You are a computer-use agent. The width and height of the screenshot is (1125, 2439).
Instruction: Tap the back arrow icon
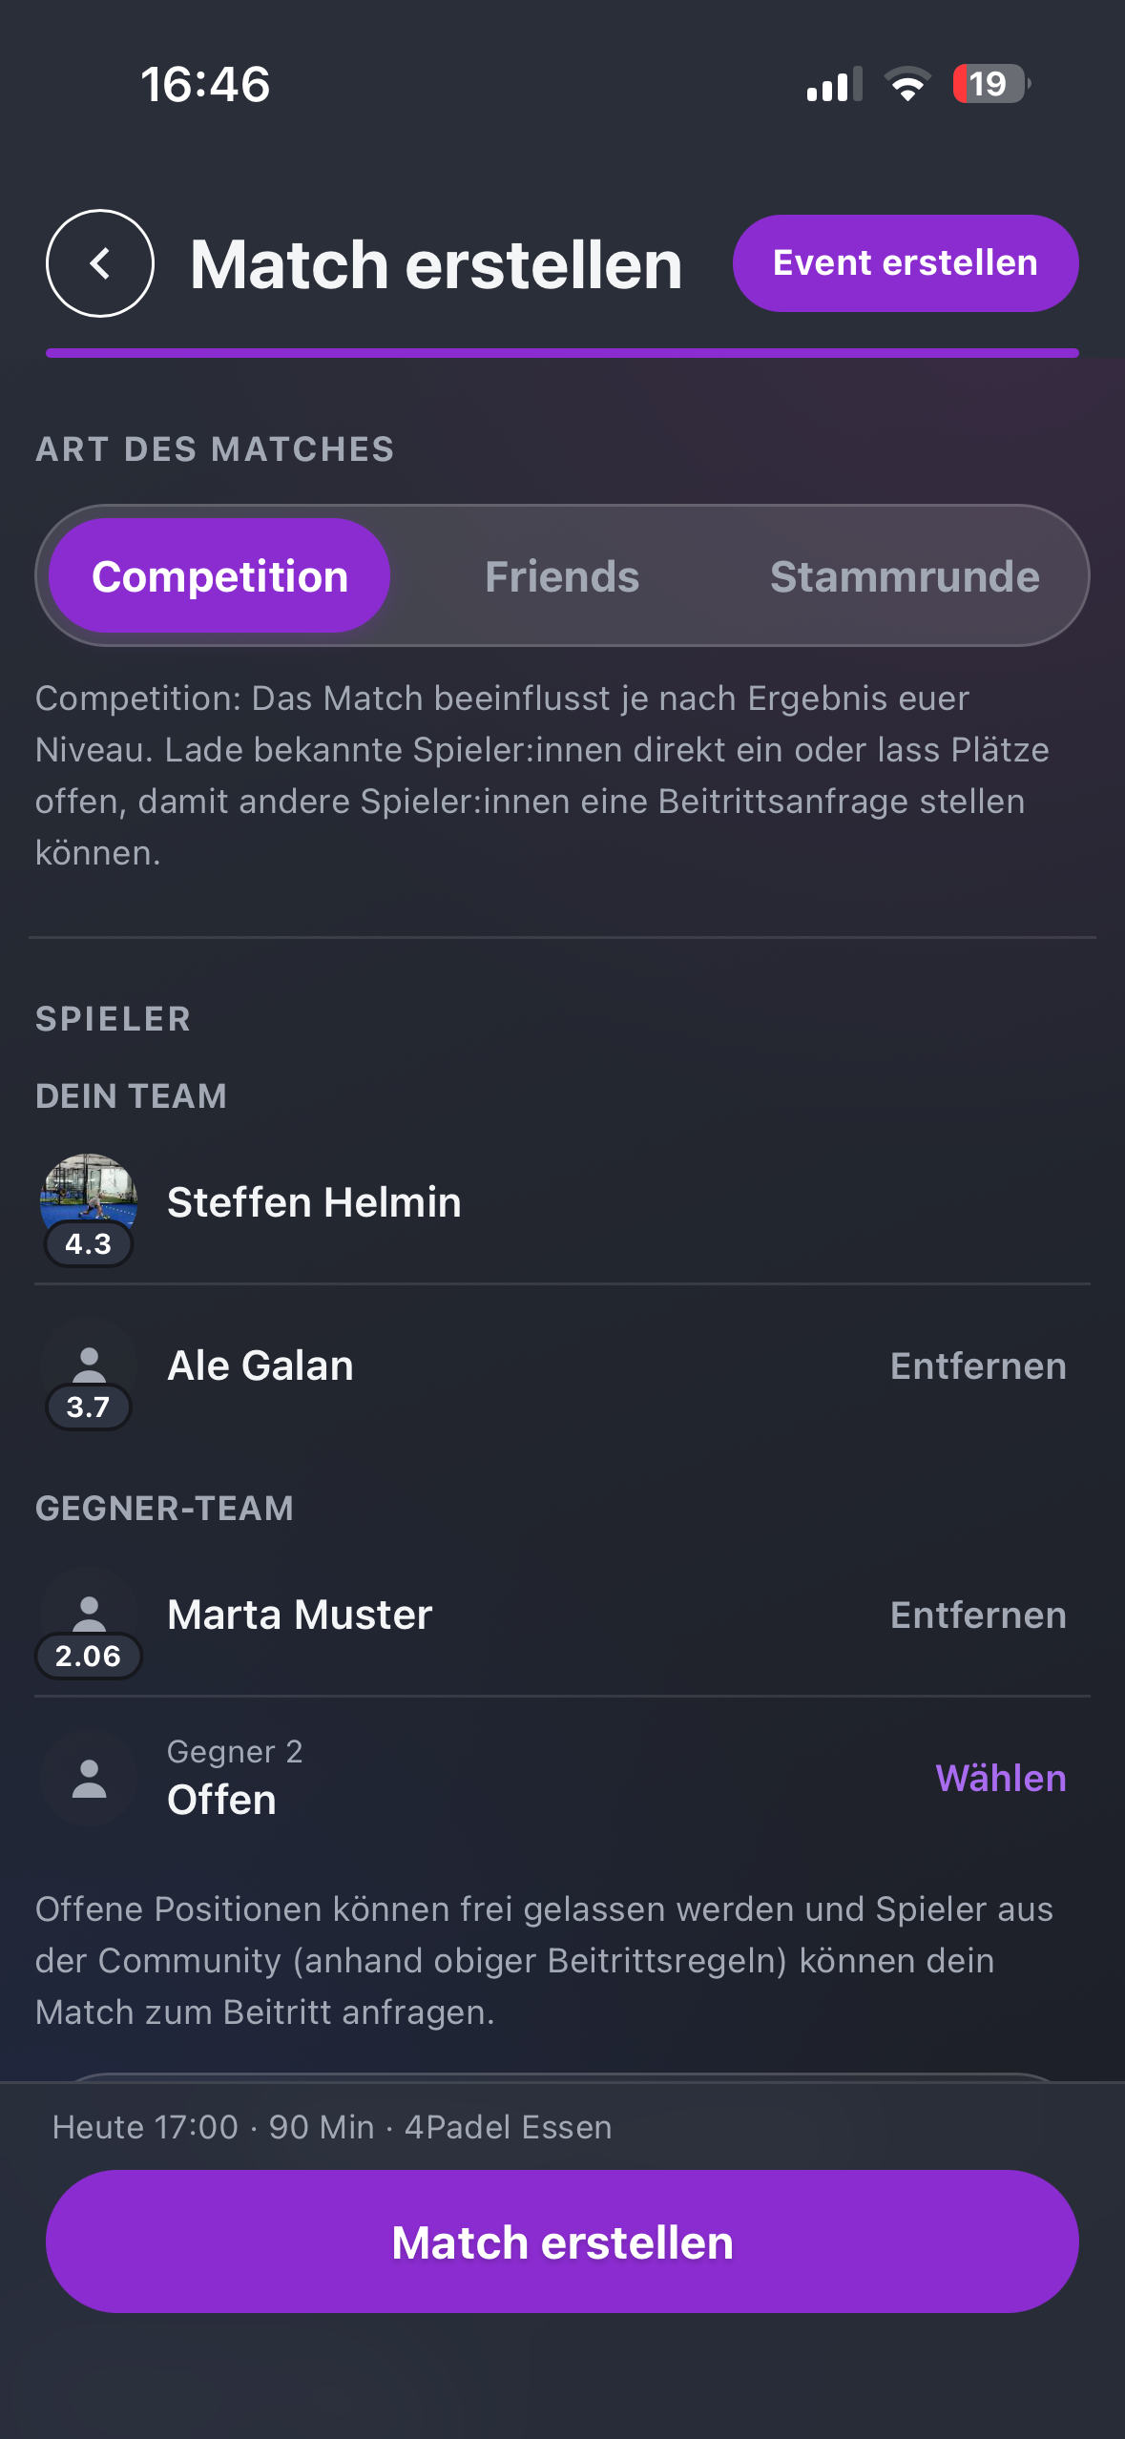(100, 263)
